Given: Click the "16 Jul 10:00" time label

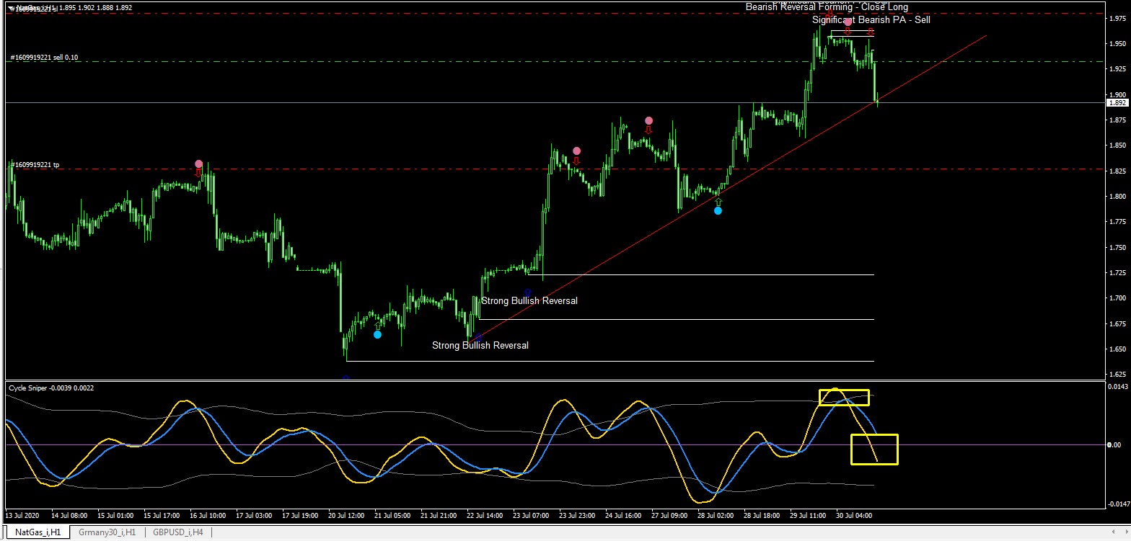Looking at the screenshot, I should 208,516.
